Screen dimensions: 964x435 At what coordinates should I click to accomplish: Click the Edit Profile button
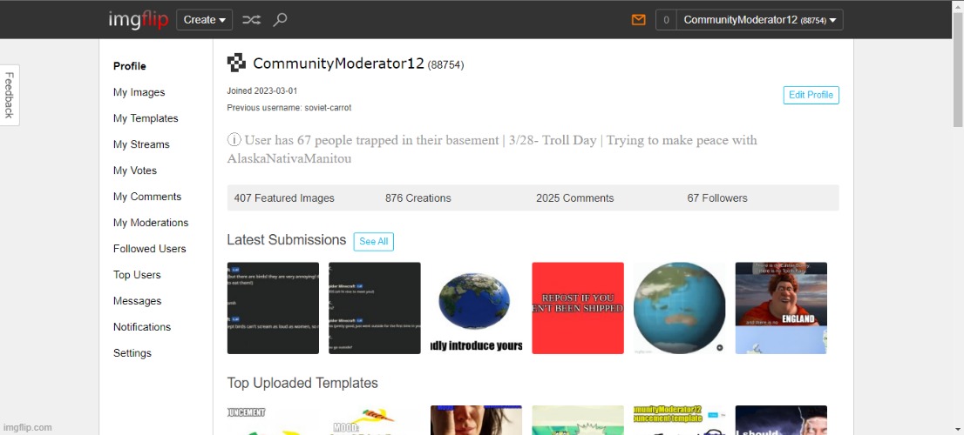[811, 95]
